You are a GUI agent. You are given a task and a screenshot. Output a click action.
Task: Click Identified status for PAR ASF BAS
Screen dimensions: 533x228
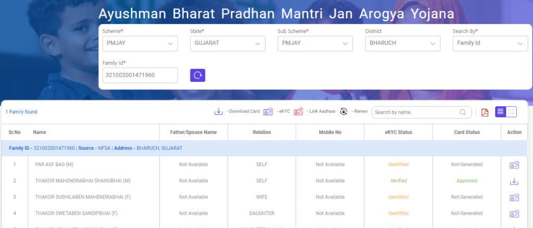[398, 164]
